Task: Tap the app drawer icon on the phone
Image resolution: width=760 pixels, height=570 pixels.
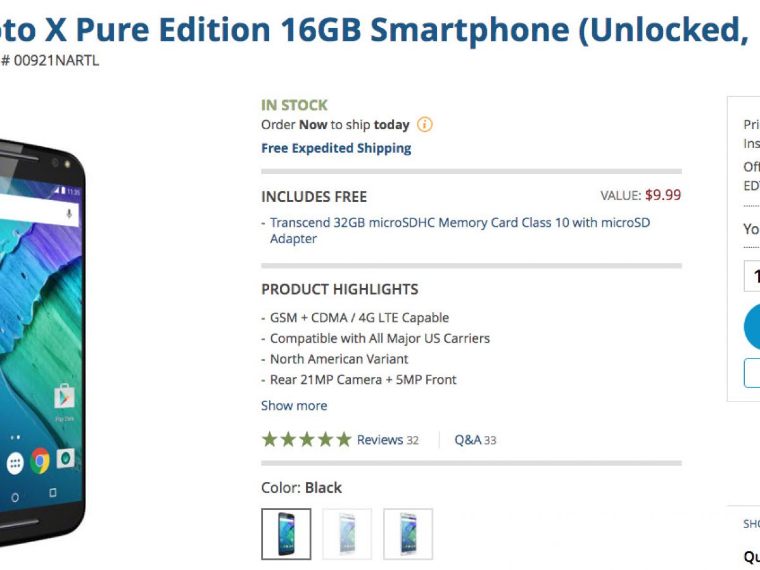Action: tap(15, 464)
